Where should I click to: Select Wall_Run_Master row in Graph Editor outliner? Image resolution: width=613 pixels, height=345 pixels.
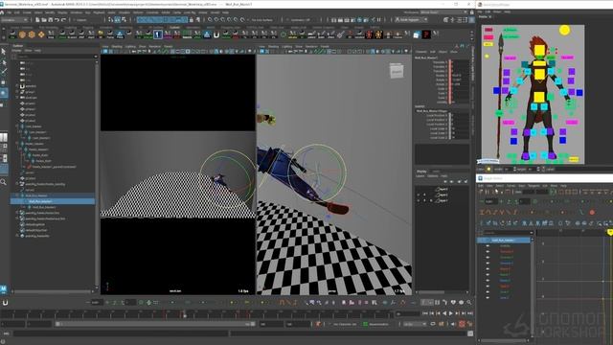click(x=504, y=240)
